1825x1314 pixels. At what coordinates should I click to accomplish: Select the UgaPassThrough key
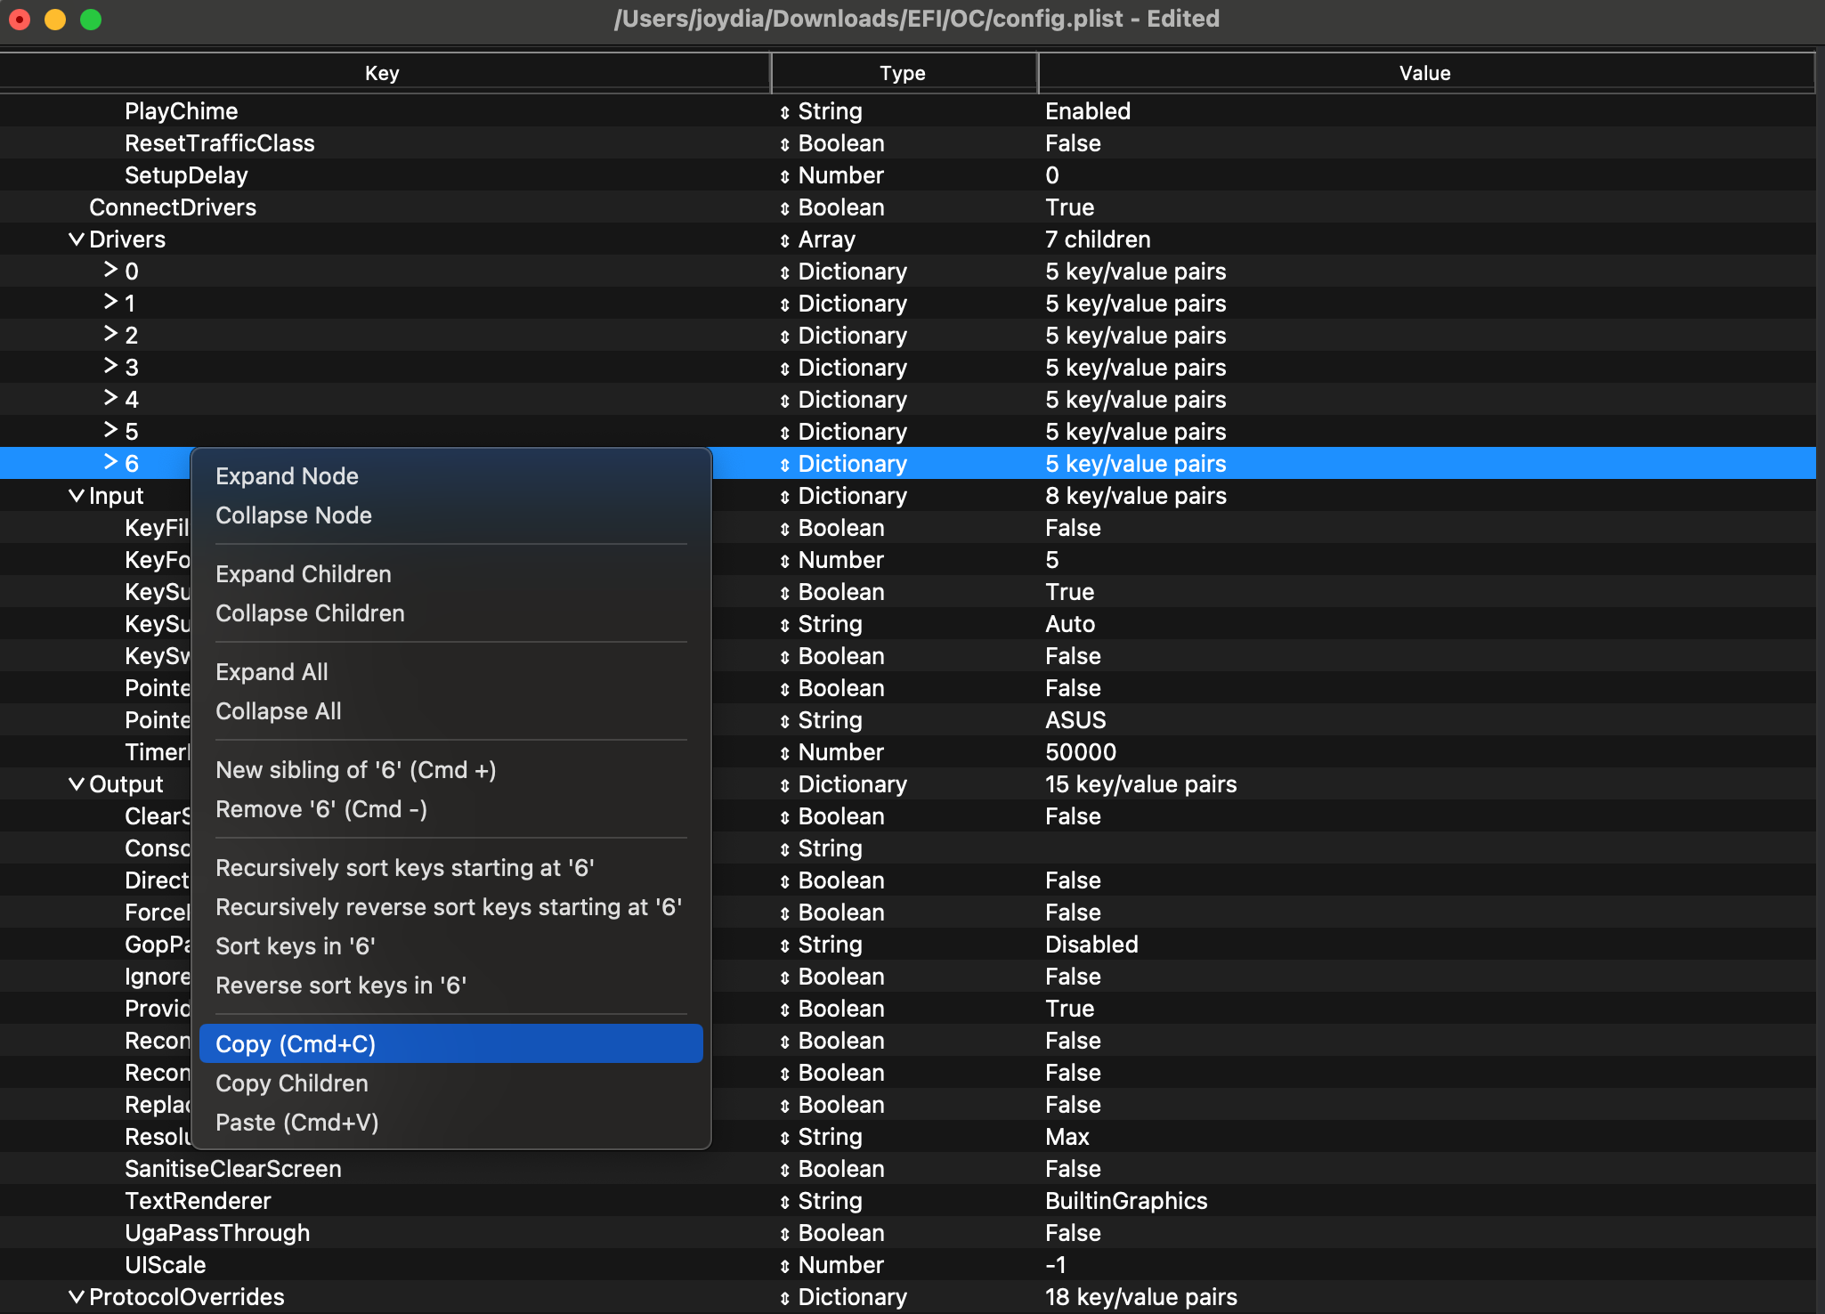217,1233
